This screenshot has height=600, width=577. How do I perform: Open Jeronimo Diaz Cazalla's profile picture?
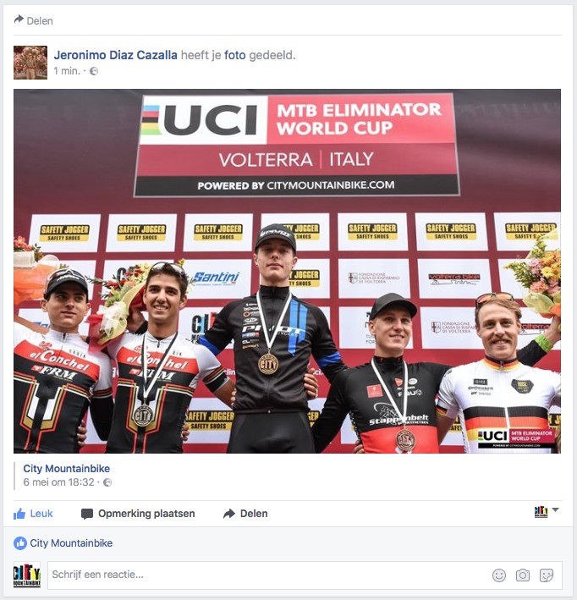coord(30,63)
